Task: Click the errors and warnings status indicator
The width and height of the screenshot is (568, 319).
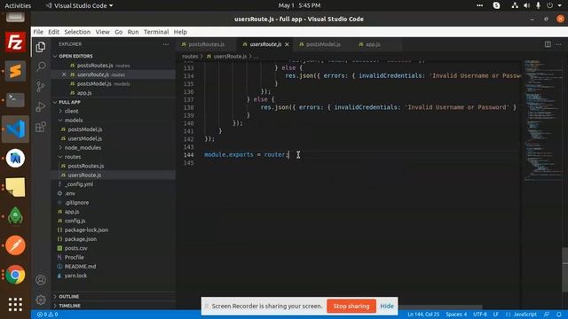Action: click(47, 315)
